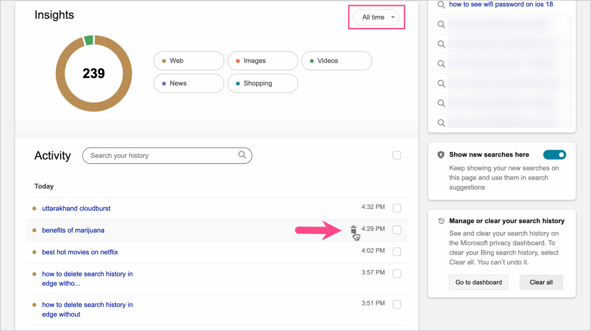The width and height of the screenshot is (591, 331).
Task: Check the box next to uttarakhand cloudburst
Action: click(x=397, y=208)
